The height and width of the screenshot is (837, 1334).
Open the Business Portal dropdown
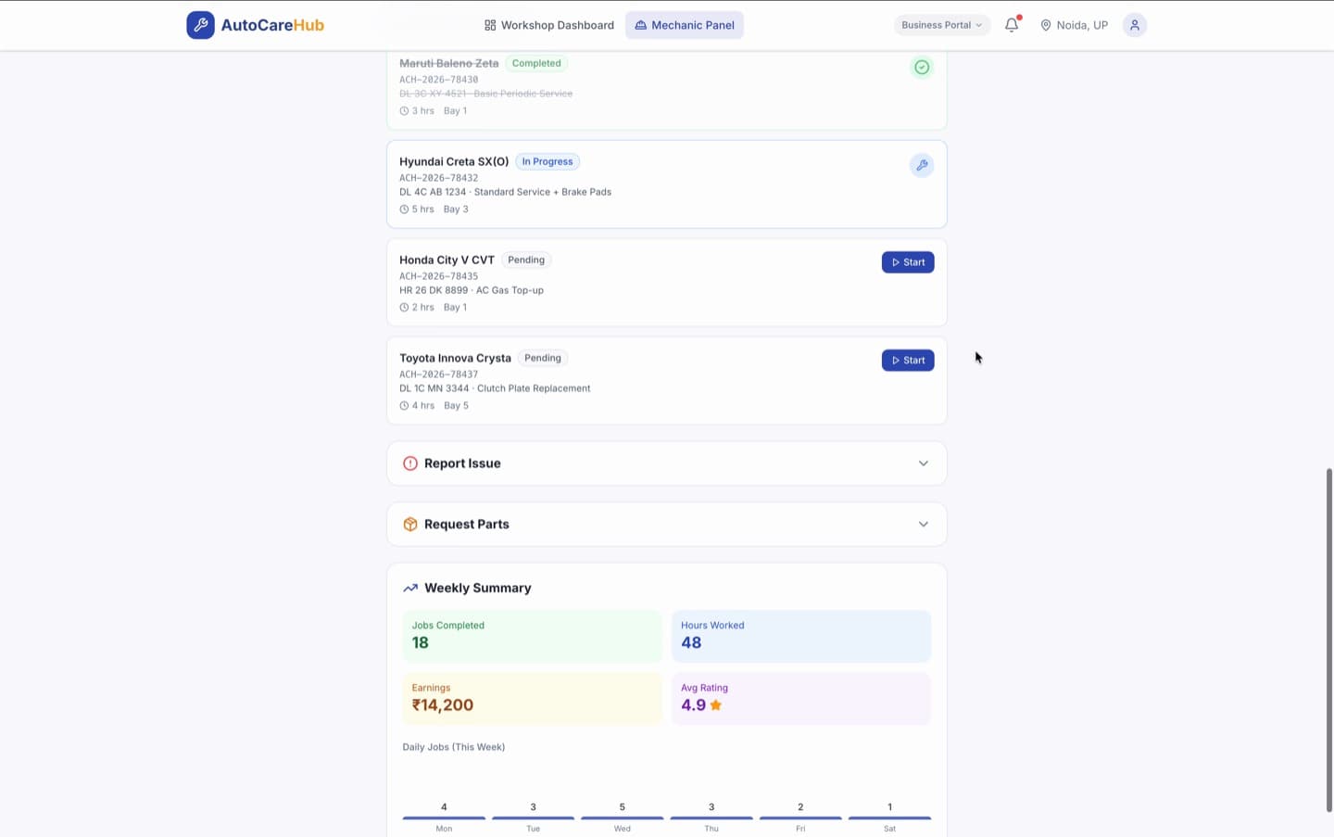pyautogui.click(x=941, y=25)
